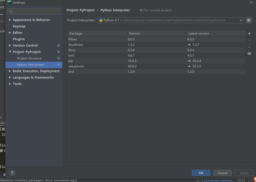Click version 40.8.0 cell of setuptools
The image size is (256, 182).
pyautogui.click(x=132, y=66)
